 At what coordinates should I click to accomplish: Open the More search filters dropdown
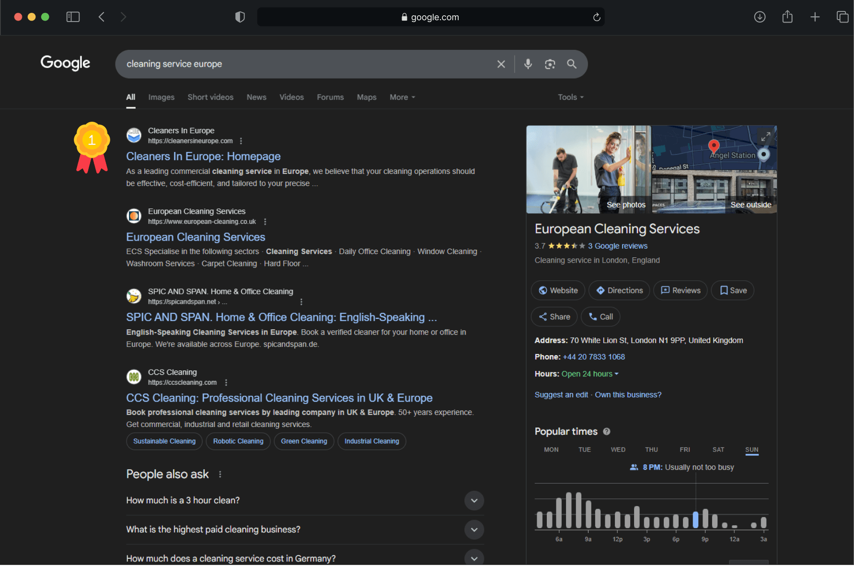(402, 97)
